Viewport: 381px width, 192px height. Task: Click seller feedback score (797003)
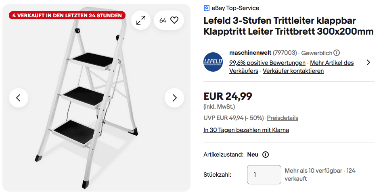coord(285,53)
